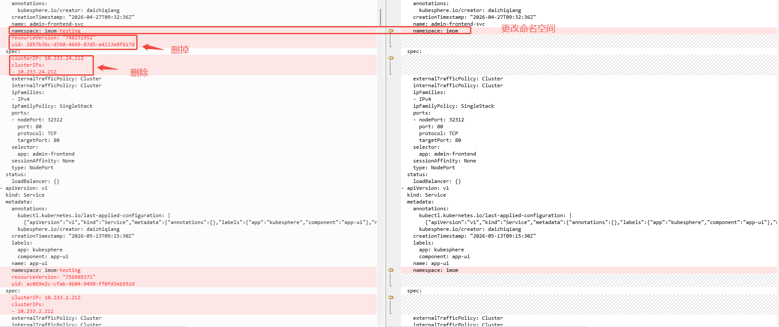Click merge arrow beside app-ui namespace line
The width and height of the screenshot is (779, 327).
point(391,270)
